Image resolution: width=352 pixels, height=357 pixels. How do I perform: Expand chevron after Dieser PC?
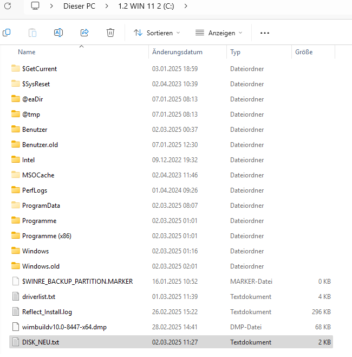pyautogui.click(x=107, y=6)
